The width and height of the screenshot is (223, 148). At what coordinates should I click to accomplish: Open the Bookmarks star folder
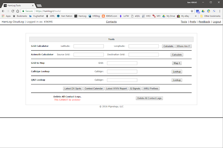pyautogui.click(x=20, y=16)
